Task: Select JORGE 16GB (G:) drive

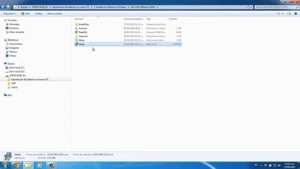Action: 17,76
